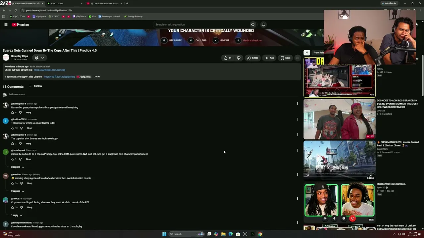Open the kick.com/remdog stream link
The height and width of the screenshot is (238, 424).
(x=49, y=70)
